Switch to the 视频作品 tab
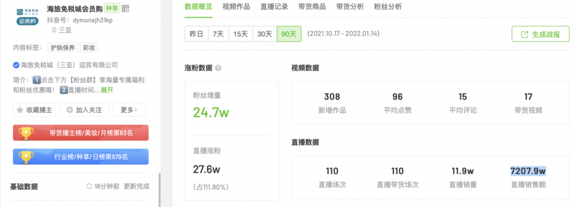This screenshot has width=575, height=207. (x=236, y=6)
